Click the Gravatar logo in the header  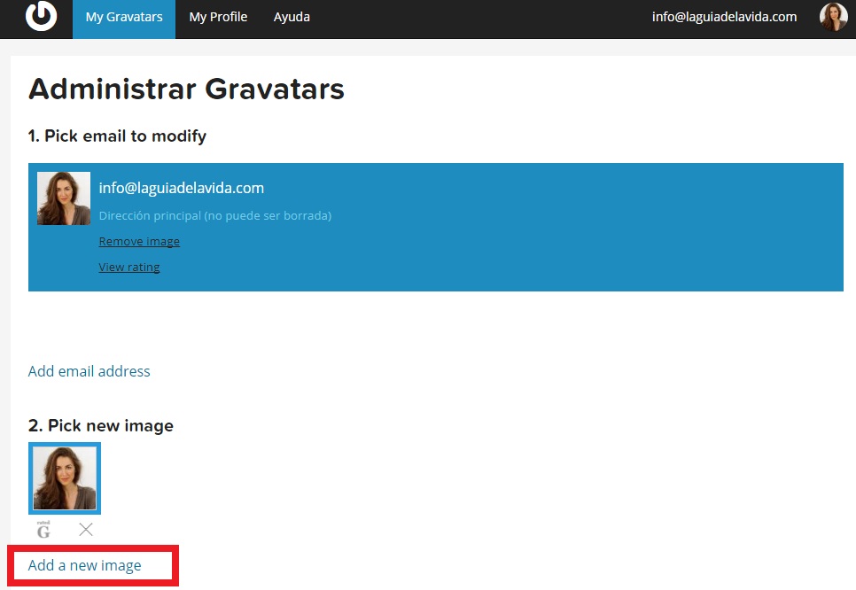(41, 17)
